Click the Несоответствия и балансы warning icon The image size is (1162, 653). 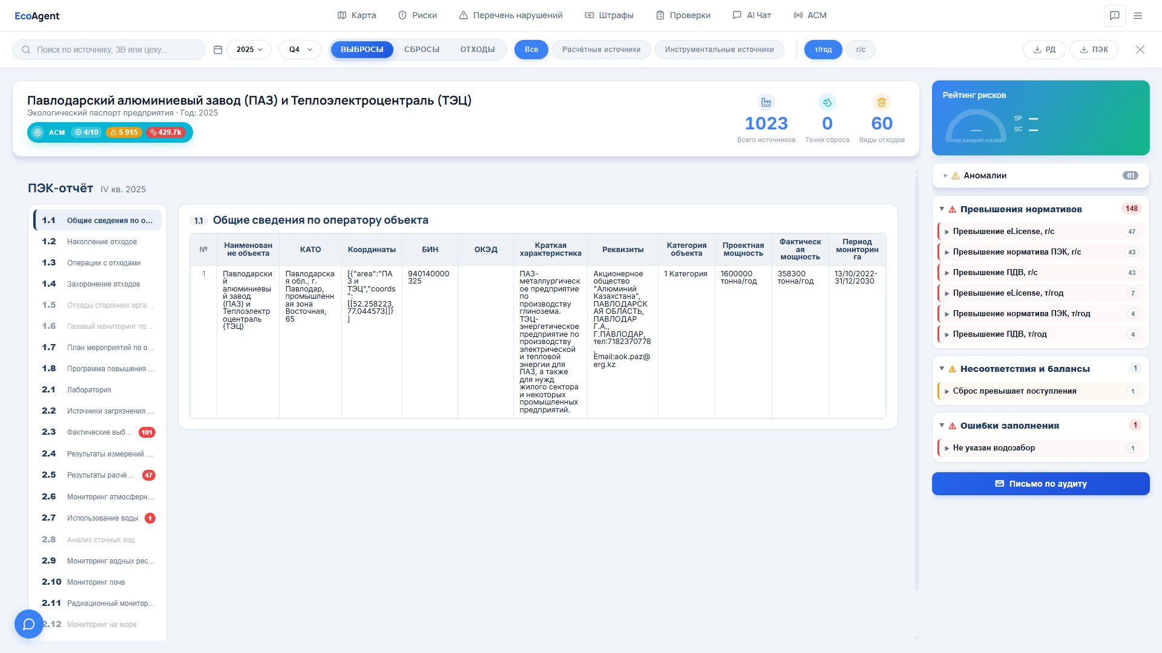pyautogui.click(x=953, y=369)
